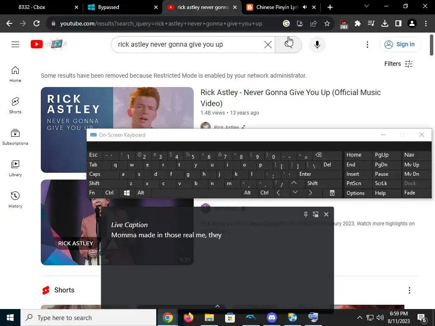
Task: Click Fade on On-Screen Keyboard
Action: pyautogui.click(x=416, y=193)
